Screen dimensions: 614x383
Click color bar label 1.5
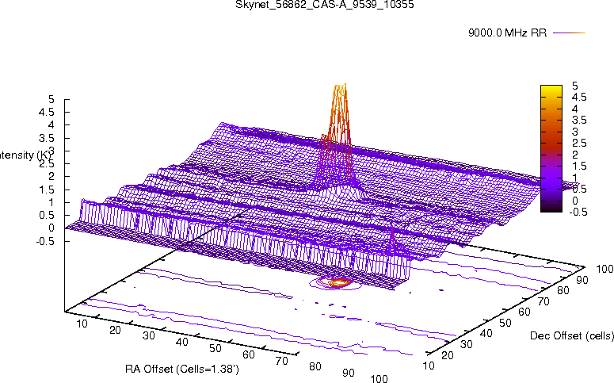pos(579,167)
